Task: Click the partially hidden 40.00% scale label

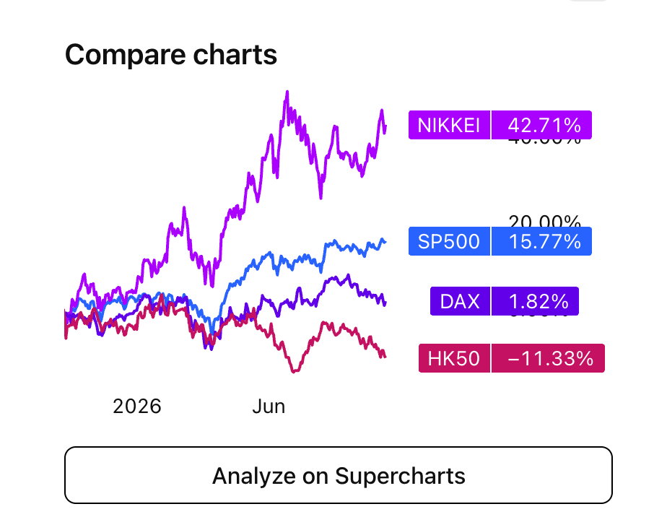Action: [544, 142]
